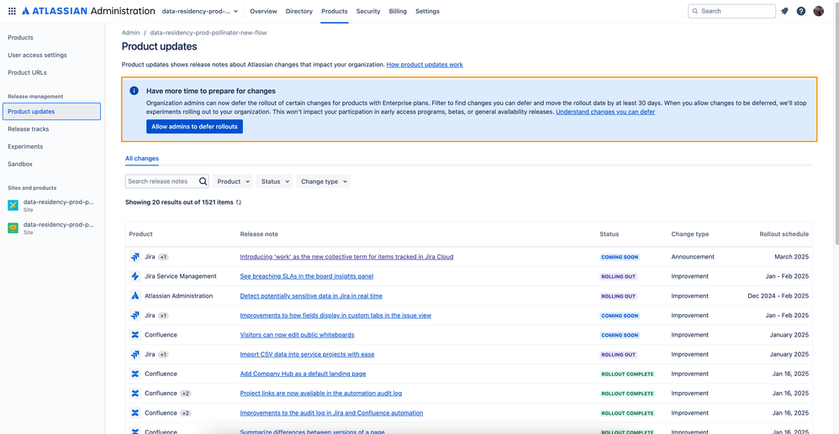Image resolution: width=839 pixels, height=434 pixels.
Task: Go to the Security tab
Action: coord(368,11)
